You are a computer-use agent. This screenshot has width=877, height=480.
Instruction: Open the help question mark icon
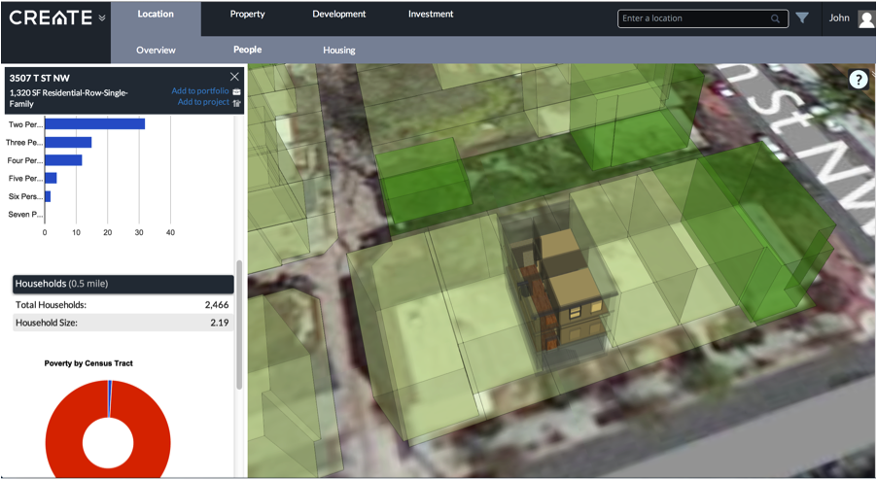[x=858, y=80]
